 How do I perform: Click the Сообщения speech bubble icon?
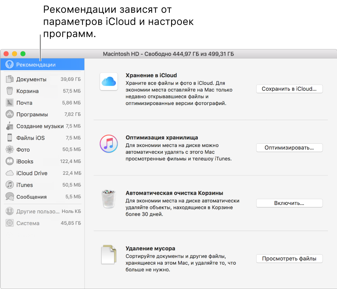pyautogui.click(x=9, y=197)
